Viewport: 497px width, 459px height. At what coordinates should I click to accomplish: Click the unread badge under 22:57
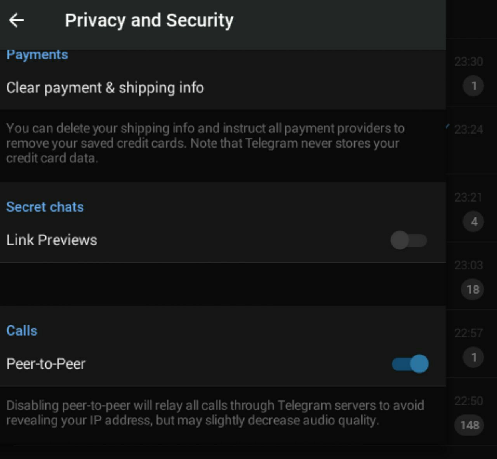pyautogui.click(x=473, y=357)
